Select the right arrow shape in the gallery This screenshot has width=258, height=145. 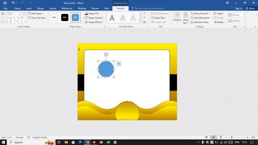pos(22,18)
